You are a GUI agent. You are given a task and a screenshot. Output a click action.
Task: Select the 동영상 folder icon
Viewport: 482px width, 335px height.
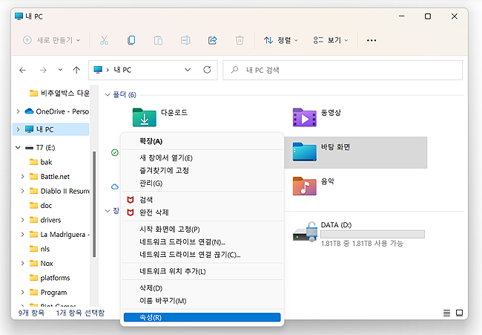304,117
